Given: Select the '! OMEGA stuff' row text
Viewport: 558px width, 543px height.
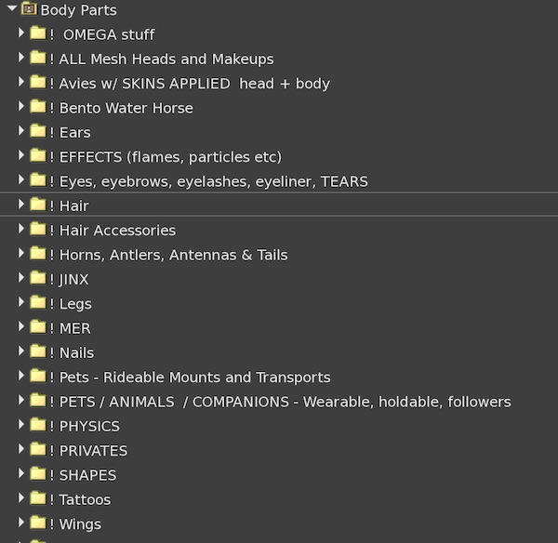Looking at the screenshot, I should pos(102,35).
